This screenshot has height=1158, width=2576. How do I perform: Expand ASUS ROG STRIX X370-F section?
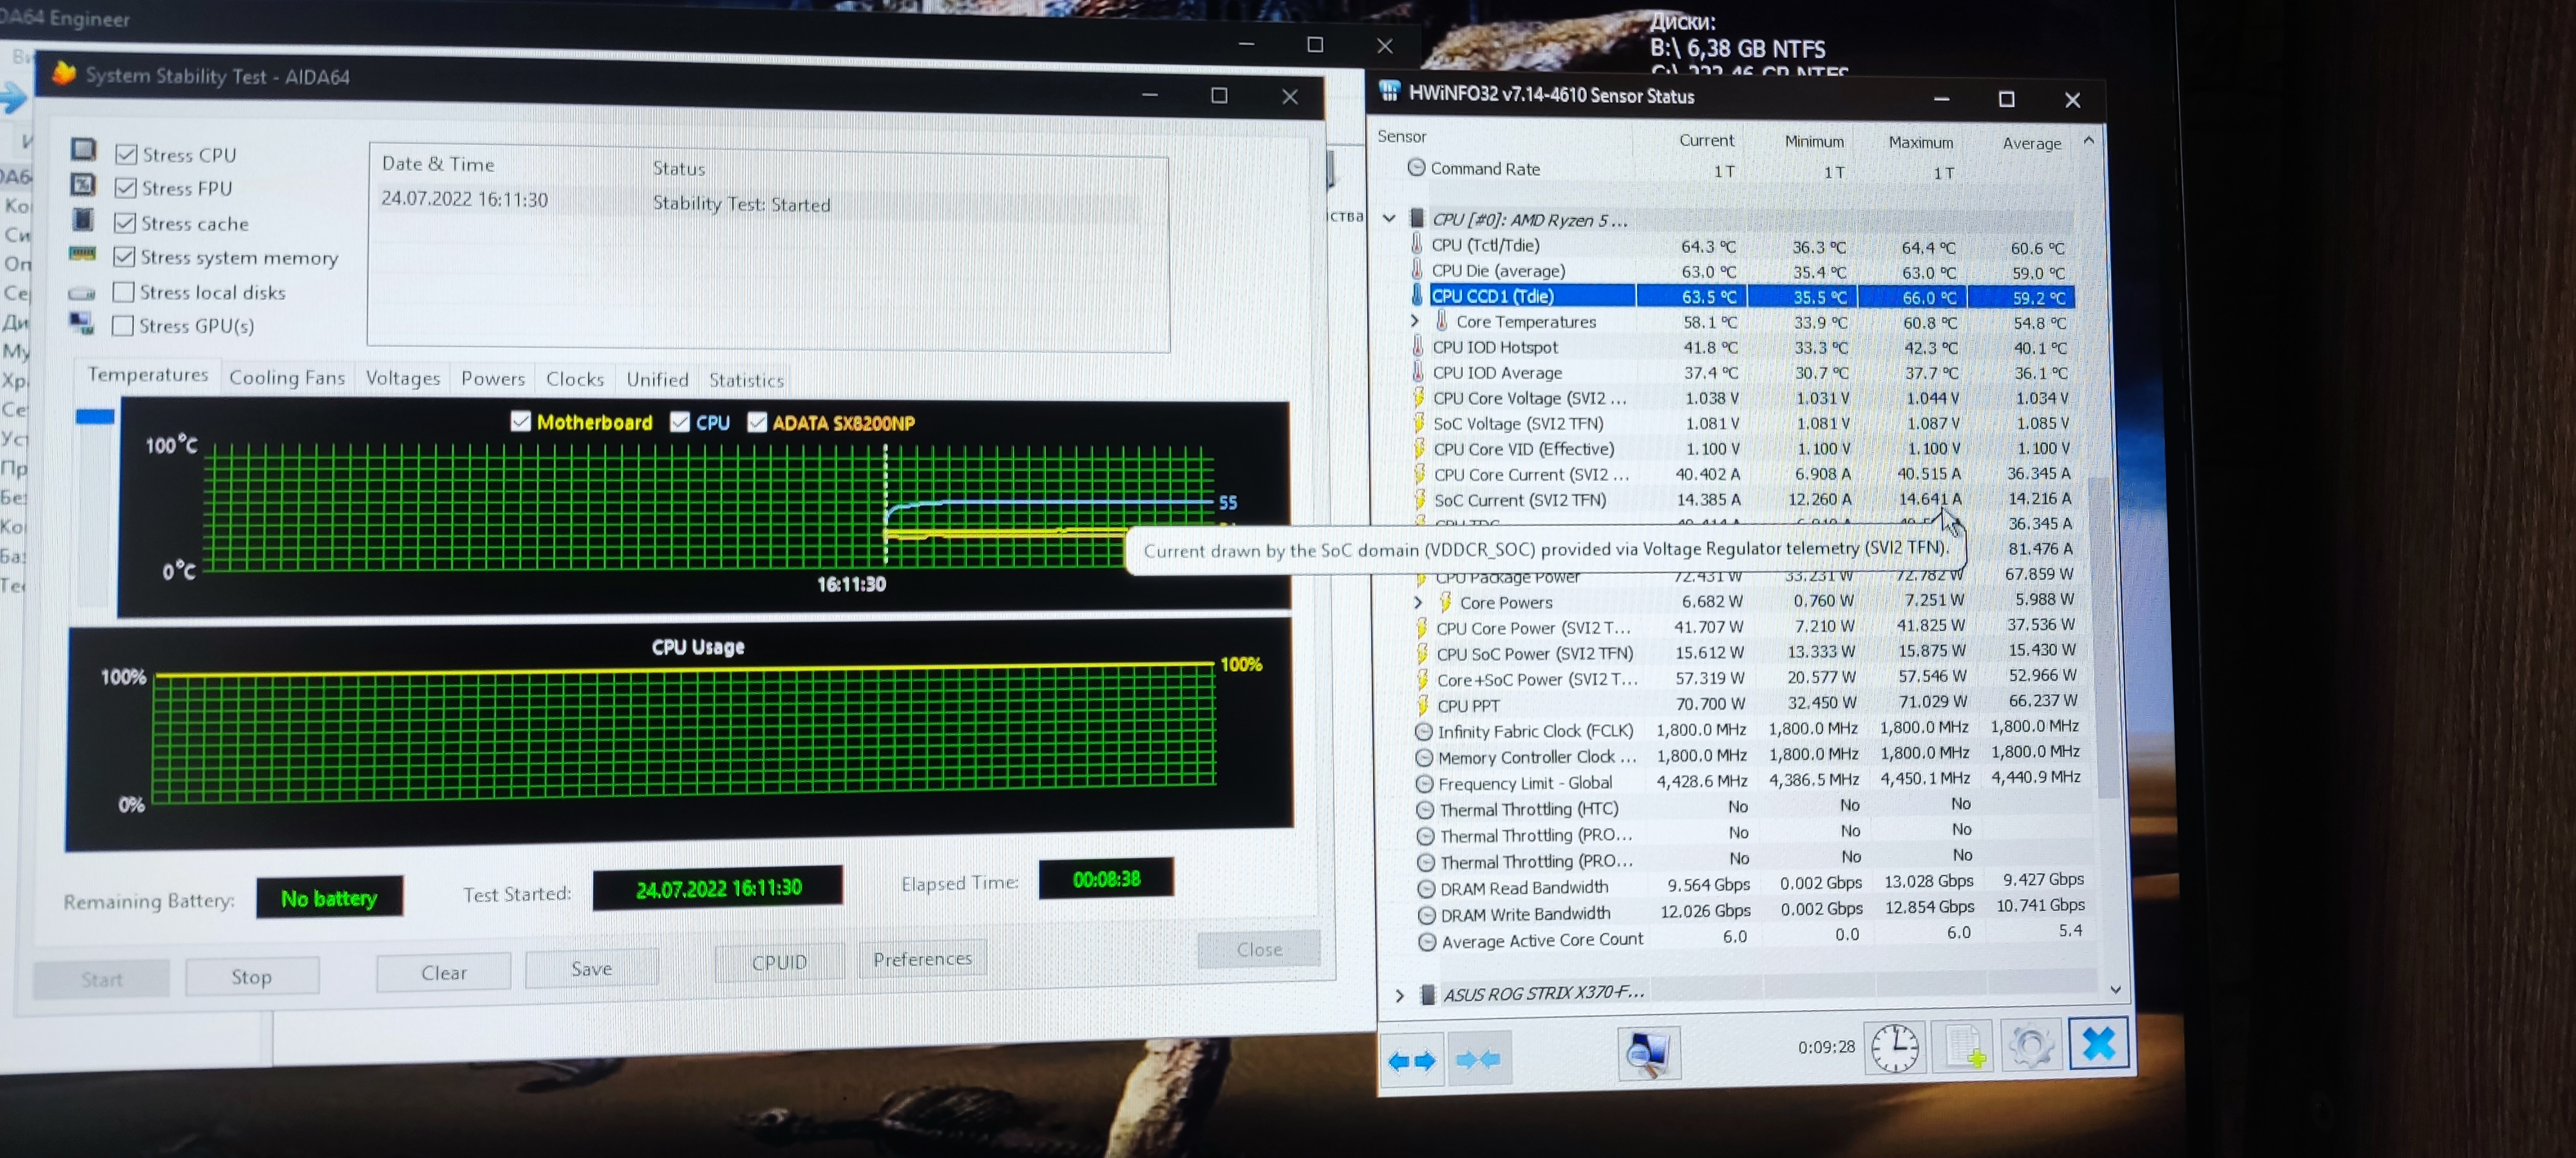[1399, 995]
